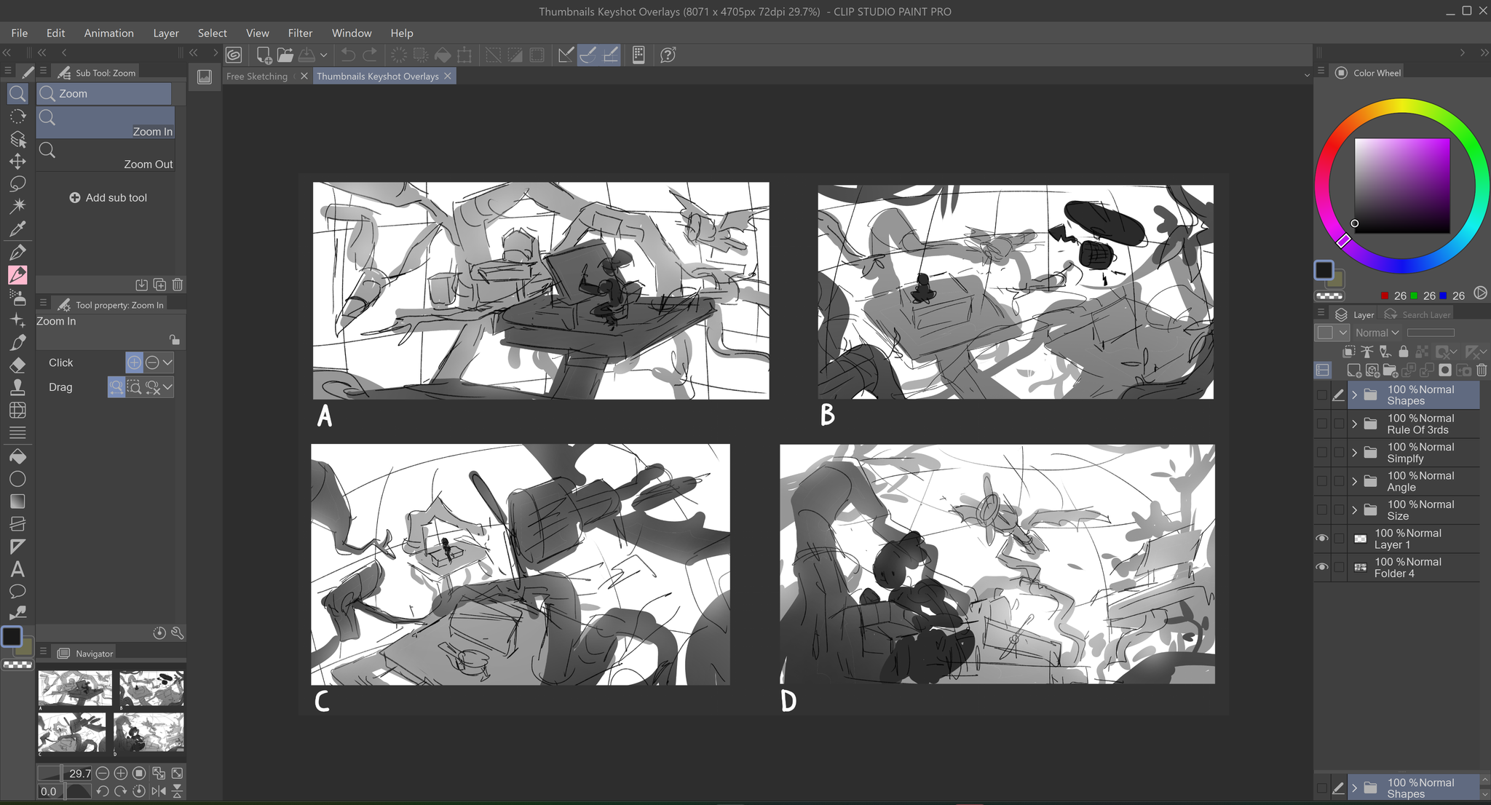Show the Rule Of 3rds folder layer

[x=1322, y=424]
